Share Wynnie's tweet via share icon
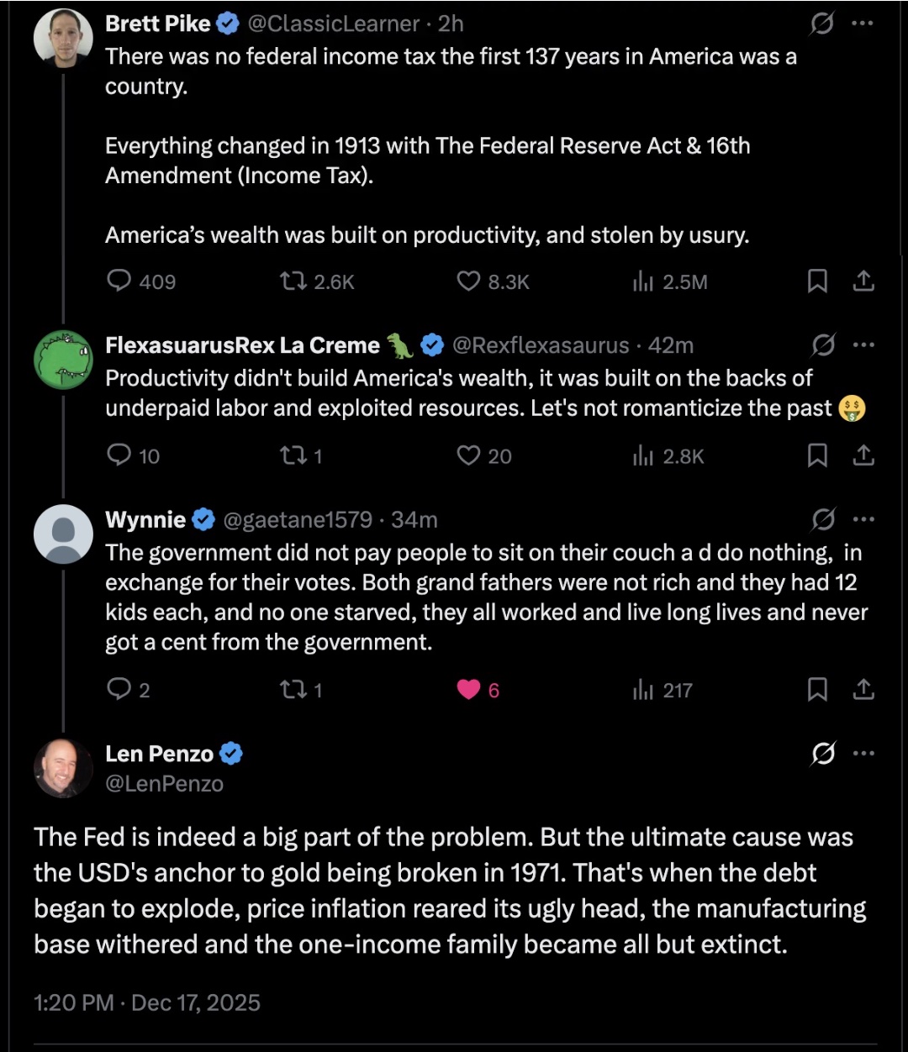The width and height of the screenshot is (908, 1052). tap(863, 690)
